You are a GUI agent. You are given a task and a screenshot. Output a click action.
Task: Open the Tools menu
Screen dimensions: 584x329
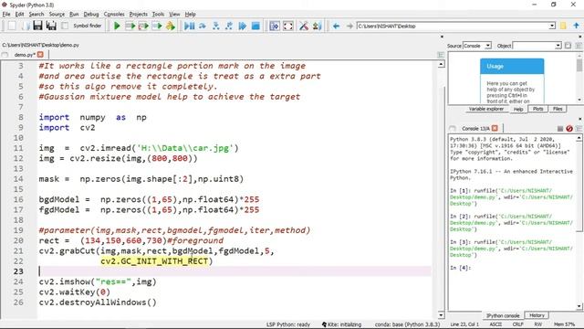click(158, 15)
